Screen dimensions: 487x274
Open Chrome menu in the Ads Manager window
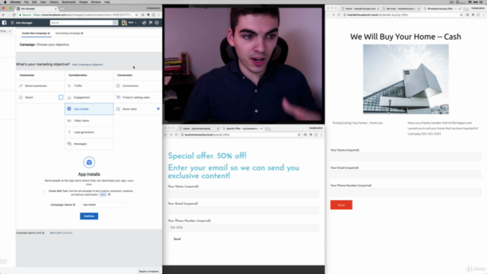(x=159, y=14)
